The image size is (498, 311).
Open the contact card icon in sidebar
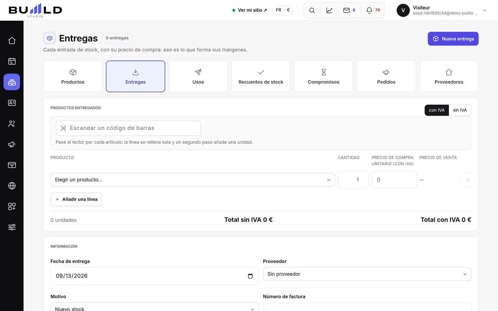click(12, 103)
